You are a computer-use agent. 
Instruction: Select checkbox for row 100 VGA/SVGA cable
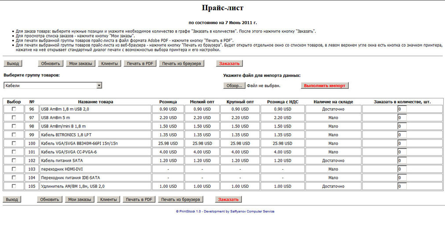[x=14, y=143]
